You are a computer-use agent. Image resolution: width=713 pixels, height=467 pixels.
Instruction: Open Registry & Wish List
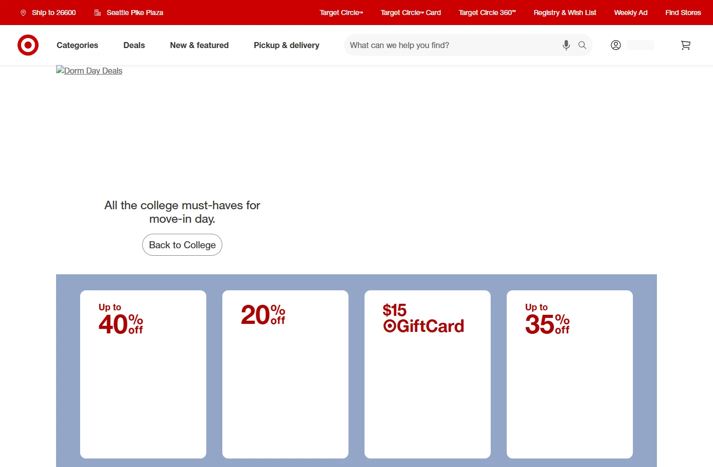pyautogui.click(x=565, y=13)
